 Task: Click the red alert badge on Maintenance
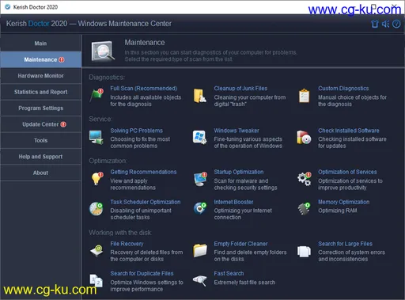62,59
